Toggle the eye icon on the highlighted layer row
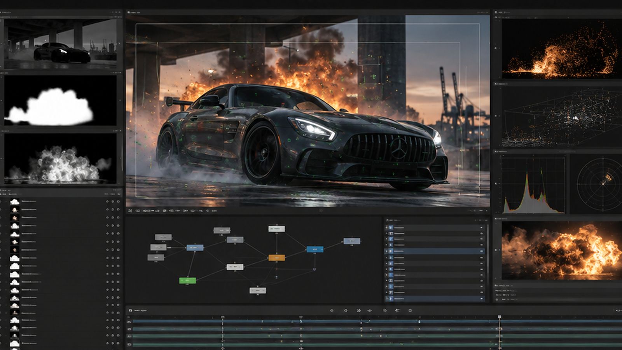622x350 pixels. (481, 251)
